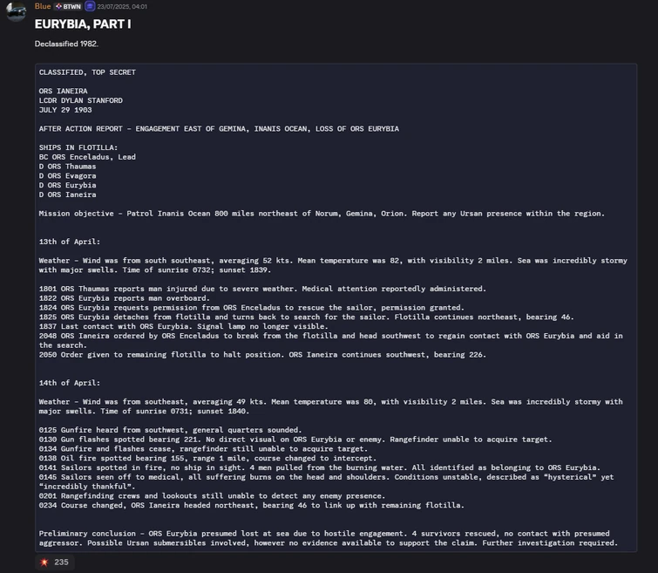Click the BTWN server tag badge
The height and width of the screenshot is (573, 658).
[69, 7]
